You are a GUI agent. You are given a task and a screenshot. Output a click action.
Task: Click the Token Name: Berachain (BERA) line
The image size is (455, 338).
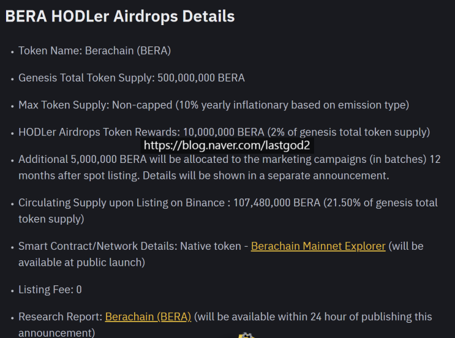tap(94, 51)
